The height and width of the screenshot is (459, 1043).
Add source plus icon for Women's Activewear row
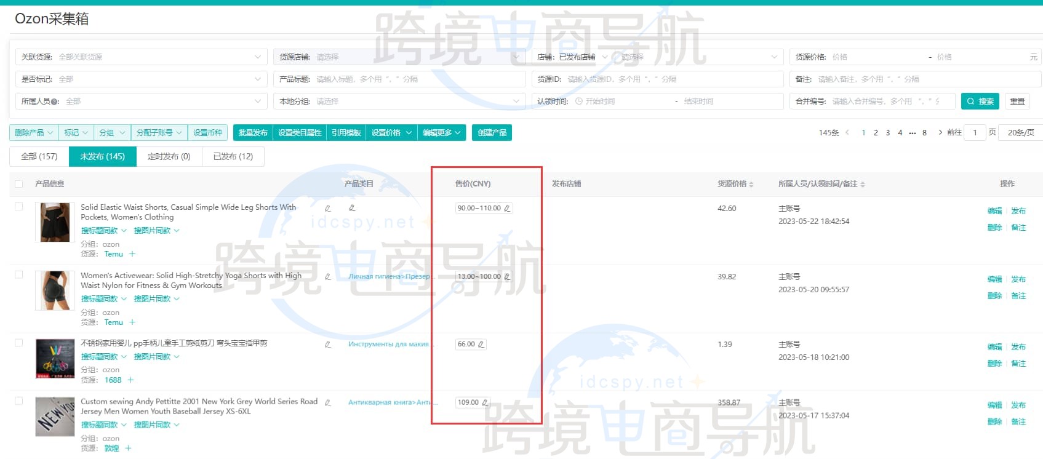pyautogui.click(x=132, y=322)
